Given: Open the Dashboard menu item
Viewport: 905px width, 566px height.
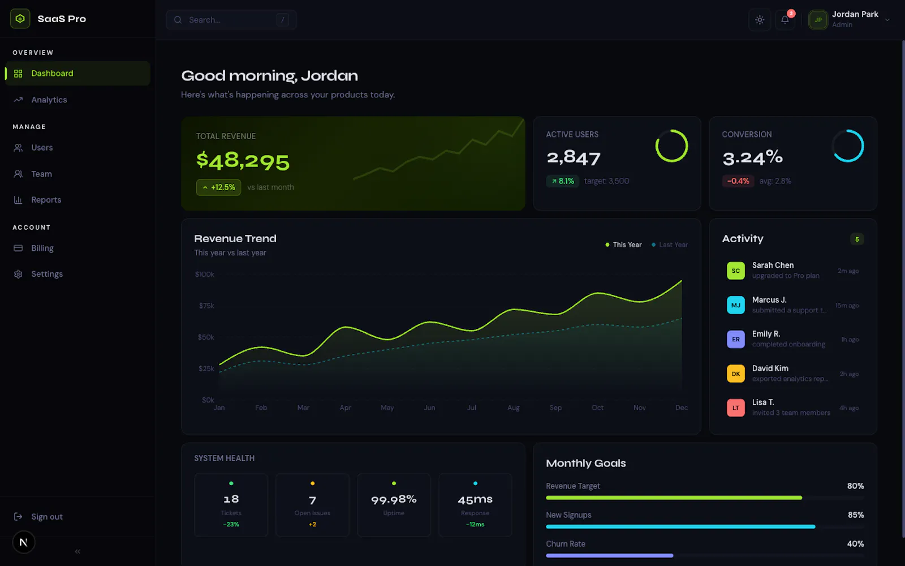Looking at the screenshot, I should click(x=77, y=74).
